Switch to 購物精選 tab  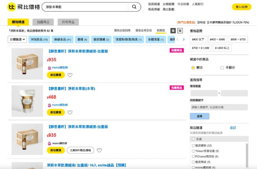pos(18,22)
